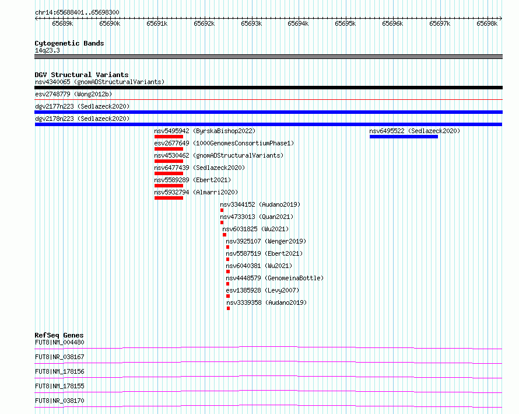
Task: Click the 14q23.3 band label
Action: point(47,50)
